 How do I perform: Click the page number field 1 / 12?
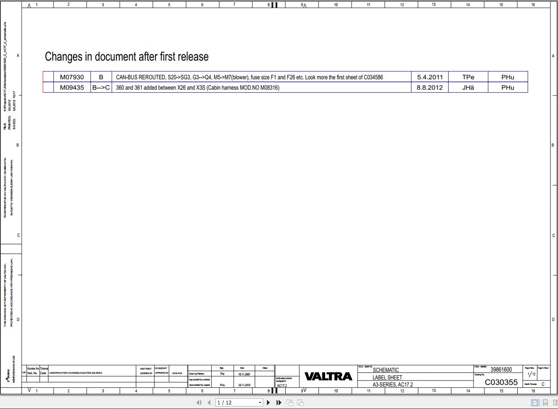(x=236, y=402)
